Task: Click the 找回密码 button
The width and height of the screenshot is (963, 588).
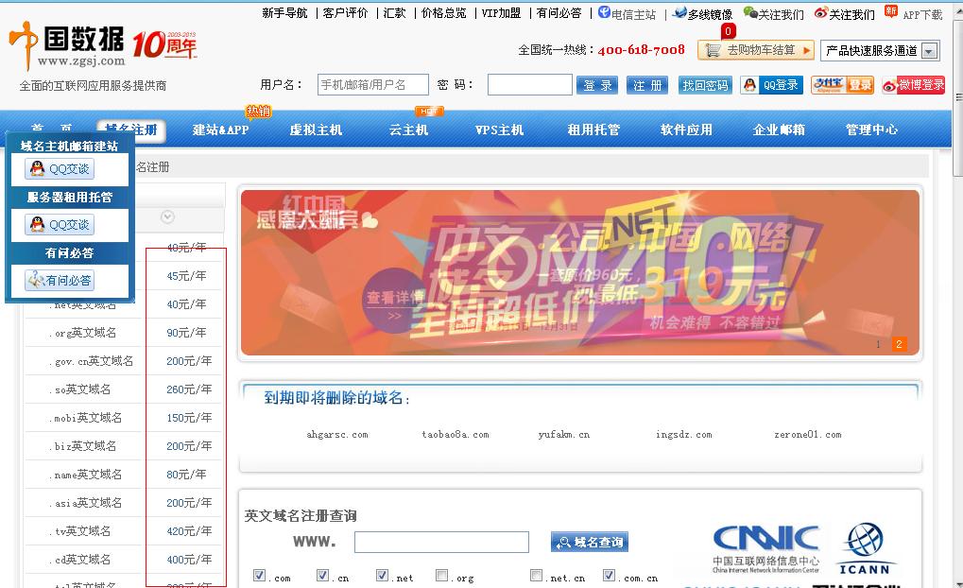Action: click(705, 85)
